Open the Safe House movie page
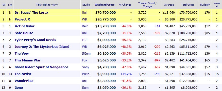The height and width of the screenshot is (91, 222). tap(24, 33)
